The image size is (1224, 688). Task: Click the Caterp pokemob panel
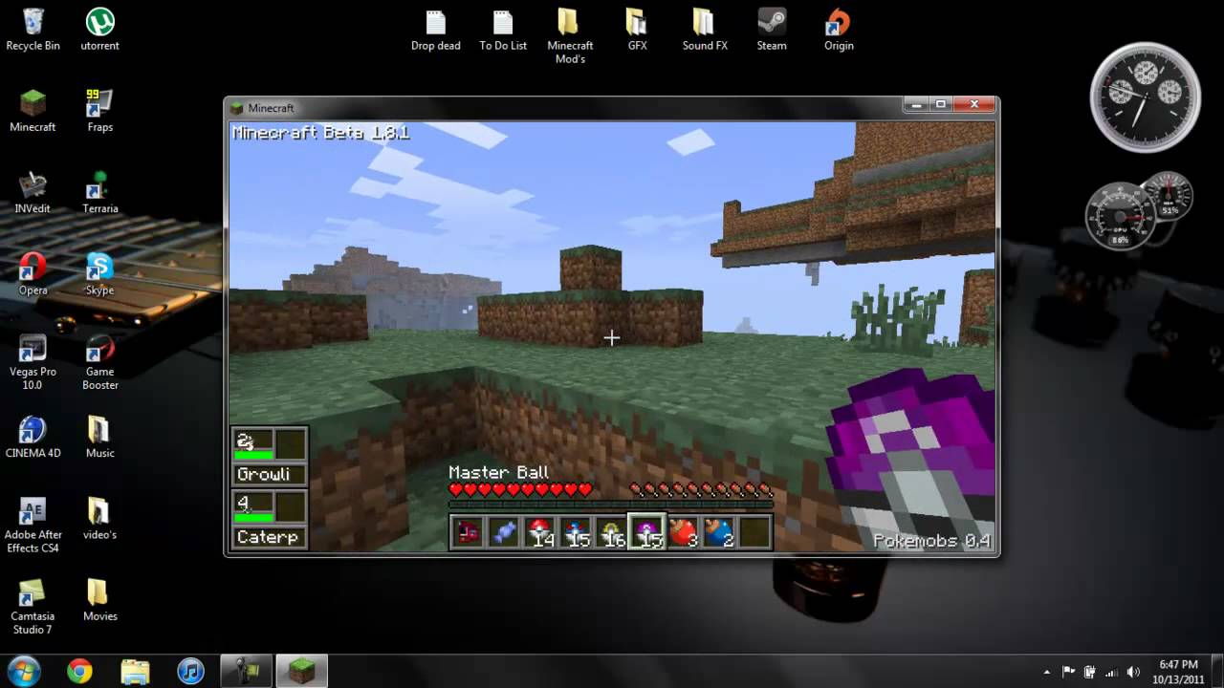(270, 520)
